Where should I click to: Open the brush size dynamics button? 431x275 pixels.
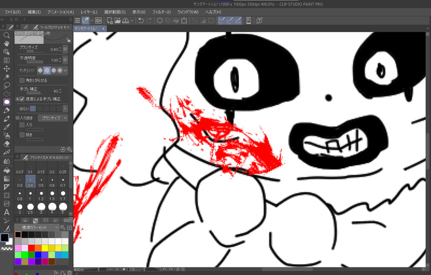click(65, 49)
